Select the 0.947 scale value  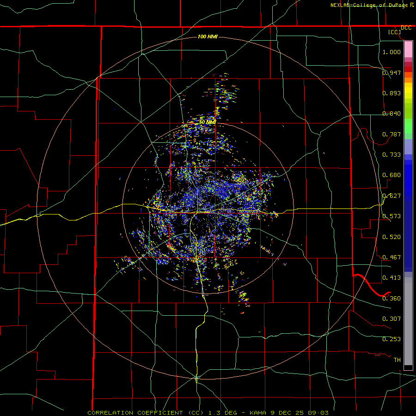[x=392, y=73]
